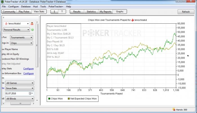The width and height of the screenshot is (197, 113).
Task: Click the All-In Adj: 35,647 info line
Action: point(55,53)
